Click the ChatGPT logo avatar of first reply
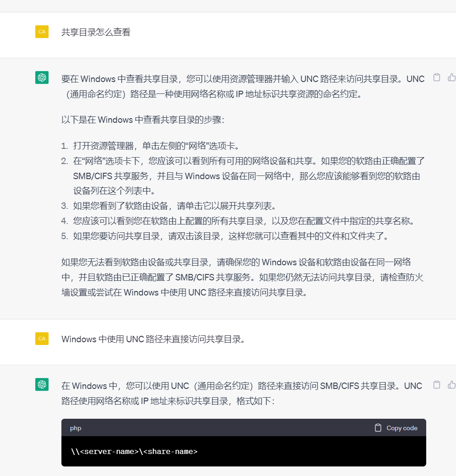 [42, 77]
